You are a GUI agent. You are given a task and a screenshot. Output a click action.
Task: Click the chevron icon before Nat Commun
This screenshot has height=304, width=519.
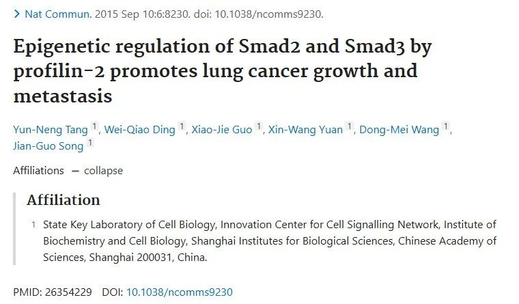tap(17, 14)
